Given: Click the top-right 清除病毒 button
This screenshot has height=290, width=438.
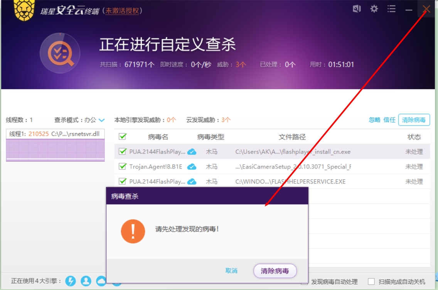Looking at the screenshot, I should coord(414,120).
